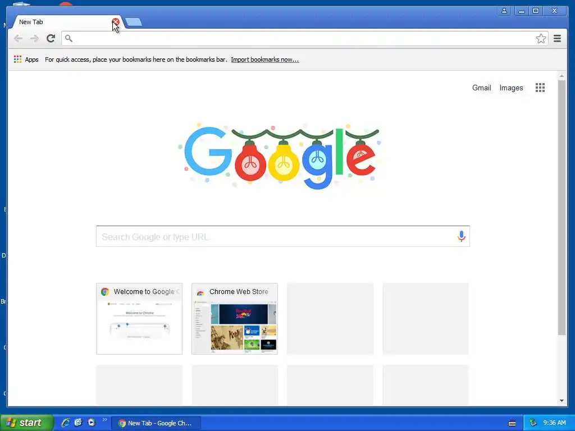Screen dimensions: 575x431
Task: Open Gmail link
Action: 481,88
